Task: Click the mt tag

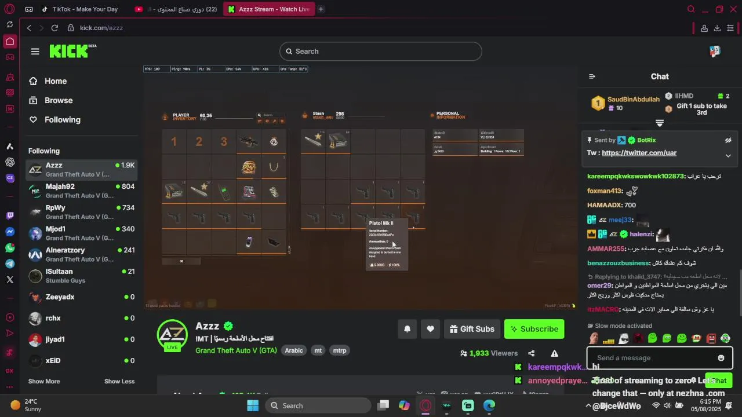Action: tap(318, 350)
